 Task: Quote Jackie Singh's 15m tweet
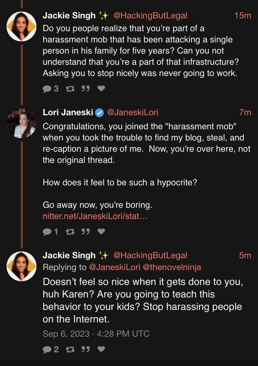coord(86,89)
